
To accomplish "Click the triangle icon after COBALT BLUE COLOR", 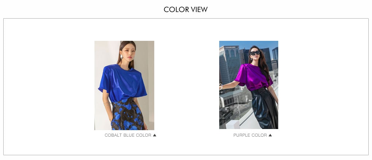I will [x=154, y=135].
